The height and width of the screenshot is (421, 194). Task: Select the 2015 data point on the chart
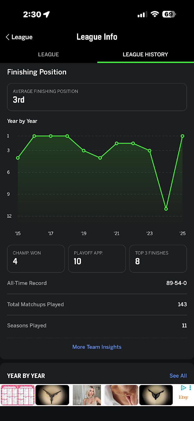pos(18,158)
